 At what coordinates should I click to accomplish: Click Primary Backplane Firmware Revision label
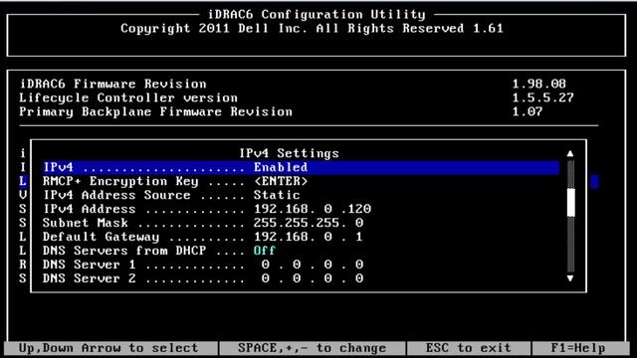[x=155, y=111]
